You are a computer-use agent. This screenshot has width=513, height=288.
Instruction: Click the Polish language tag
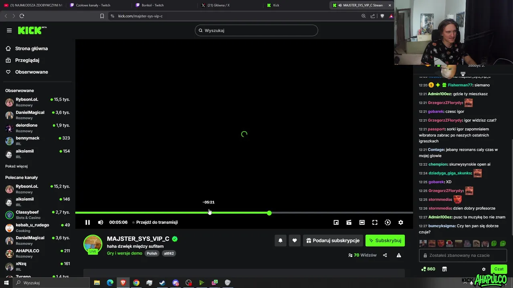[x=152, y=253]
